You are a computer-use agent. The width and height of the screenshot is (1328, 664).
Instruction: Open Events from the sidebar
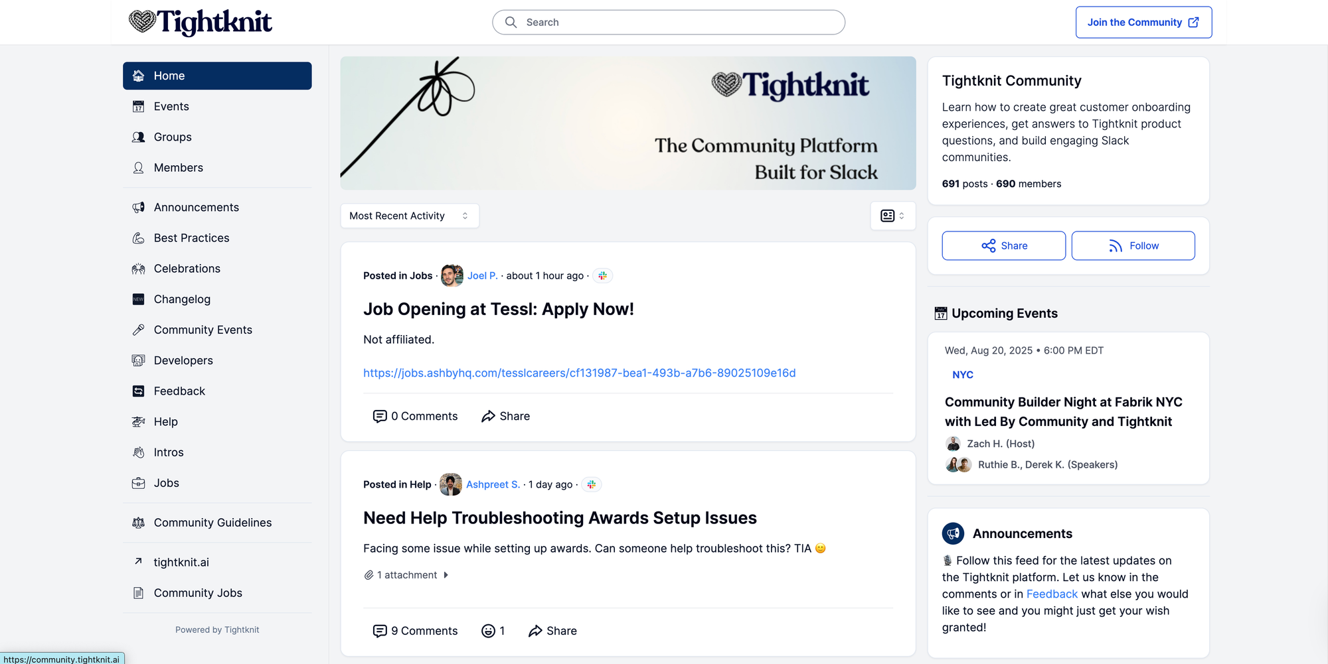217,107
